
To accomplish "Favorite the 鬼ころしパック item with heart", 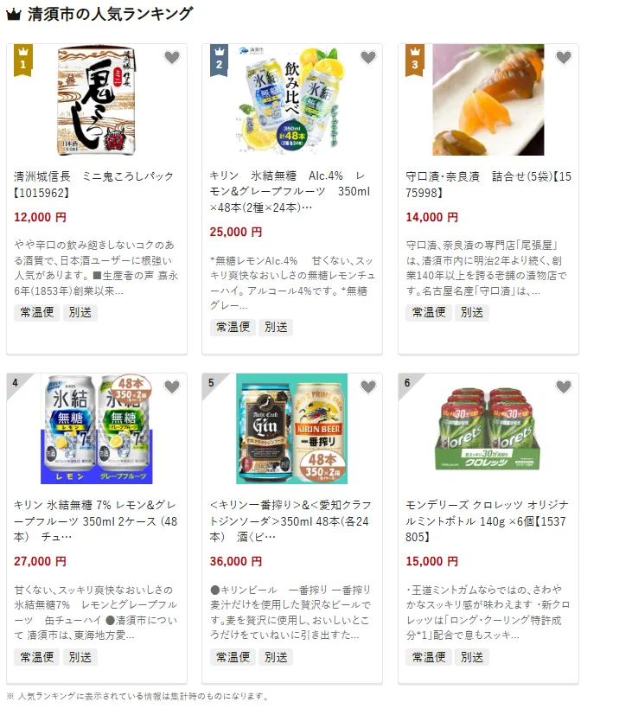I will click(x=172, y=57).
